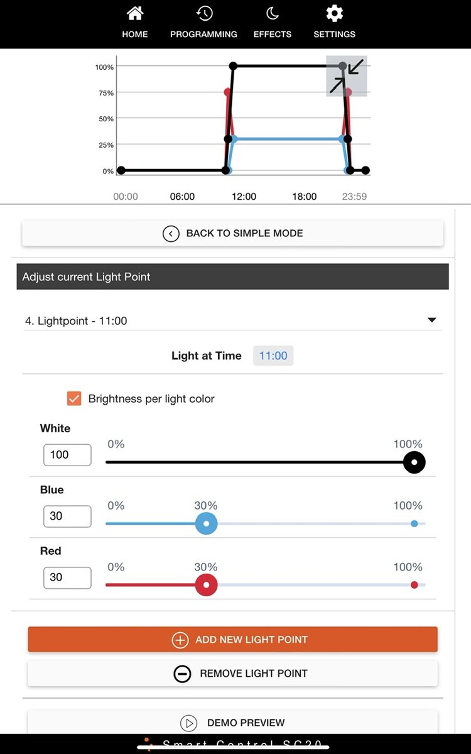471x754 pixels.
Task: Open Settings via the gear icon
Action: point(334,13)
